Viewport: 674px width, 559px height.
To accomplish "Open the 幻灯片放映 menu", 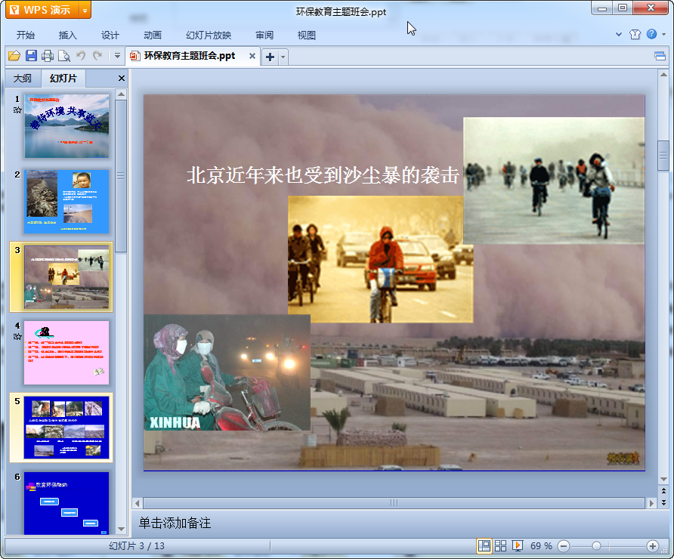I will click(x=209, y=35).
